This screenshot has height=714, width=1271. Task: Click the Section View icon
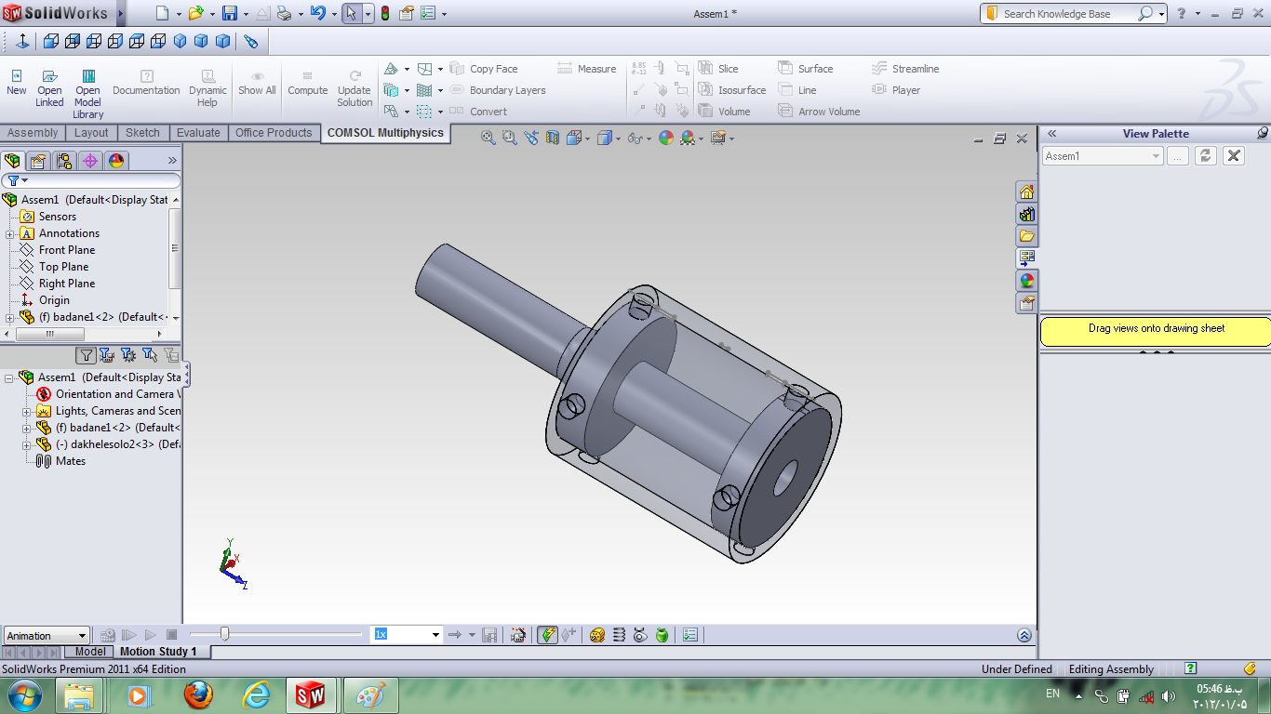(x=553, y=138)
